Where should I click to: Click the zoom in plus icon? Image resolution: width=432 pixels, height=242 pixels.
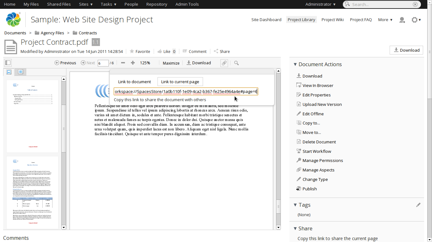pyautogui.click(x=133, y=63)
